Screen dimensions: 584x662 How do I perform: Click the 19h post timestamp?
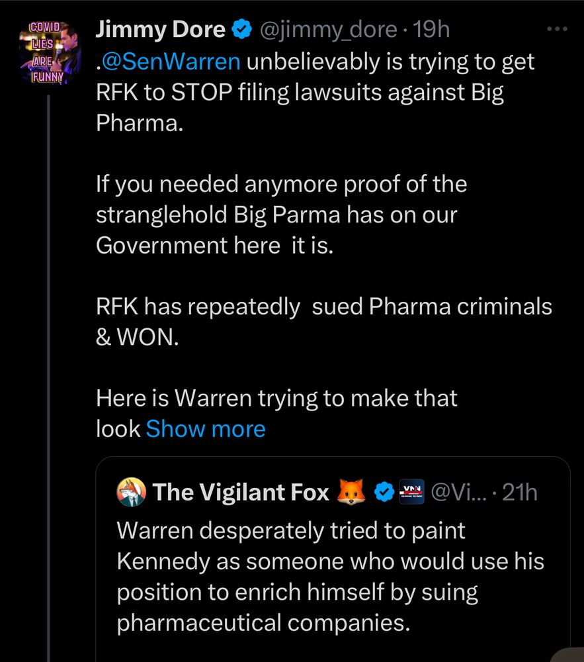point(431,30)
